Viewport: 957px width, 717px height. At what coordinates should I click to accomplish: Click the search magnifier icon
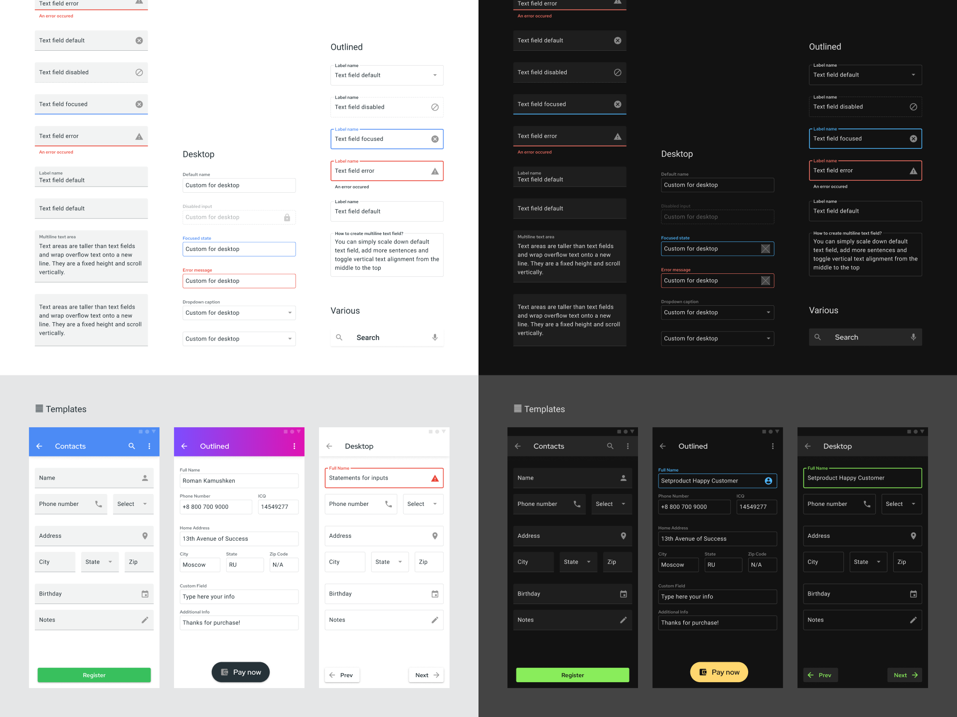tap(339, 337)
